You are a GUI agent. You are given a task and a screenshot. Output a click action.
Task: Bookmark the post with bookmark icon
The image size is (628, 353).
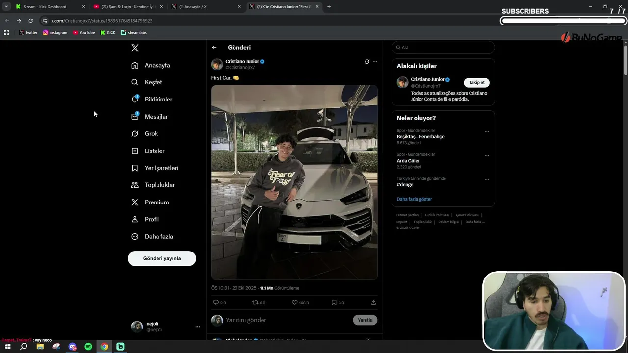point(334,303)
